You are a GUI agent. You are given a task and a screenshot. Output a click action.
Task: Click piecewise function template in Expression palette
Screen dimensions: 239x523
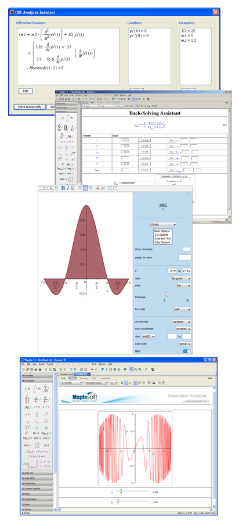click(x=42, y=464)
